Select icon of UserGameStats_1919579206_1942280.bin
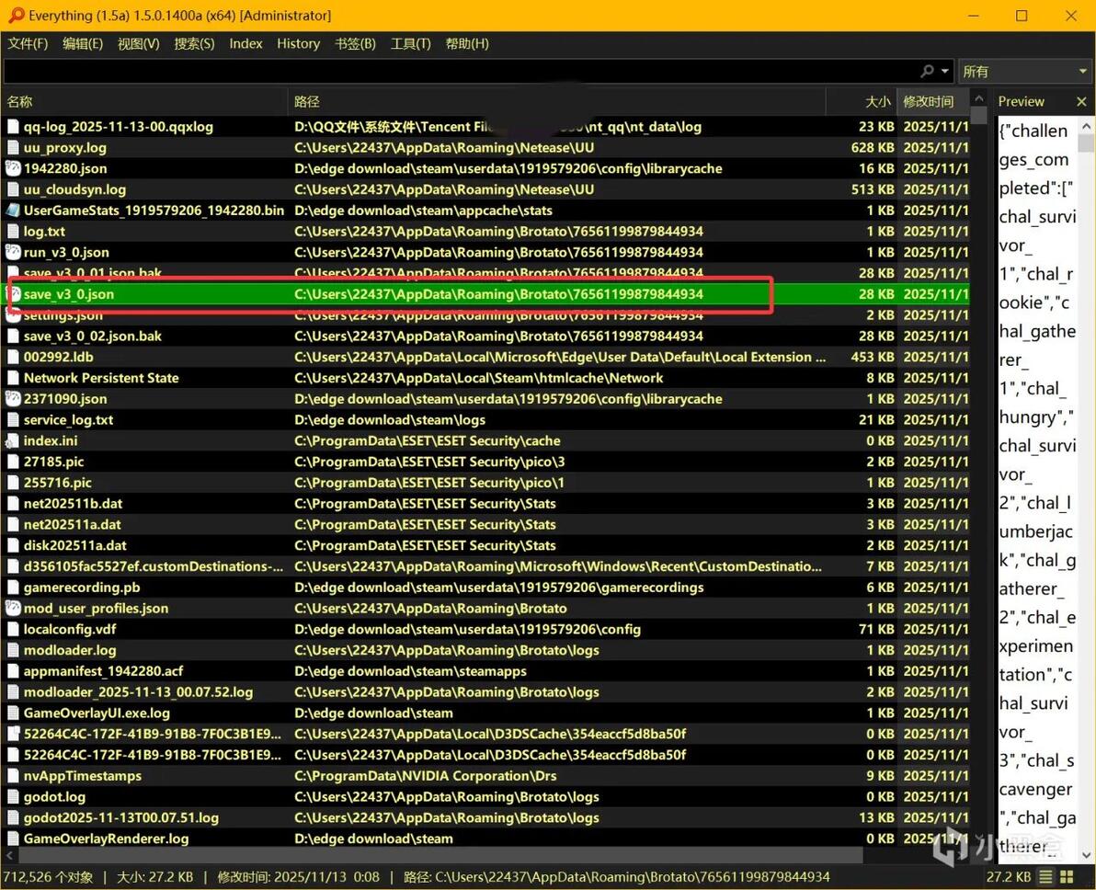 (13, 211)
